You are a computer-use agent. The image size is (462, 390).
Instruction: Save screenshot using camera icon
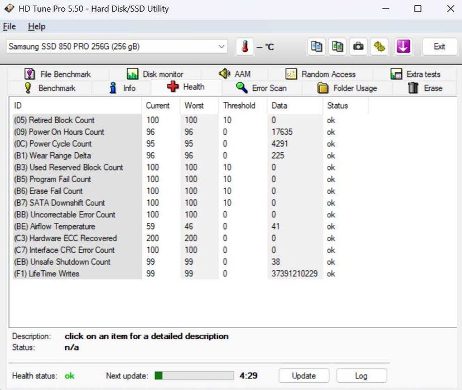[x=358, y=46]
